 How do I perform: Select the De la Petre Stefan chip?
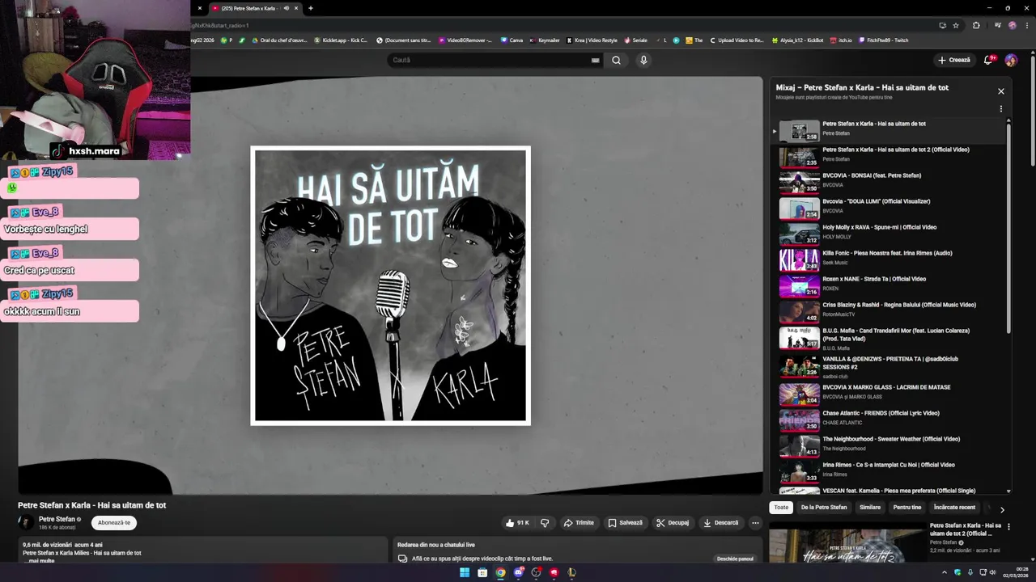824,508
